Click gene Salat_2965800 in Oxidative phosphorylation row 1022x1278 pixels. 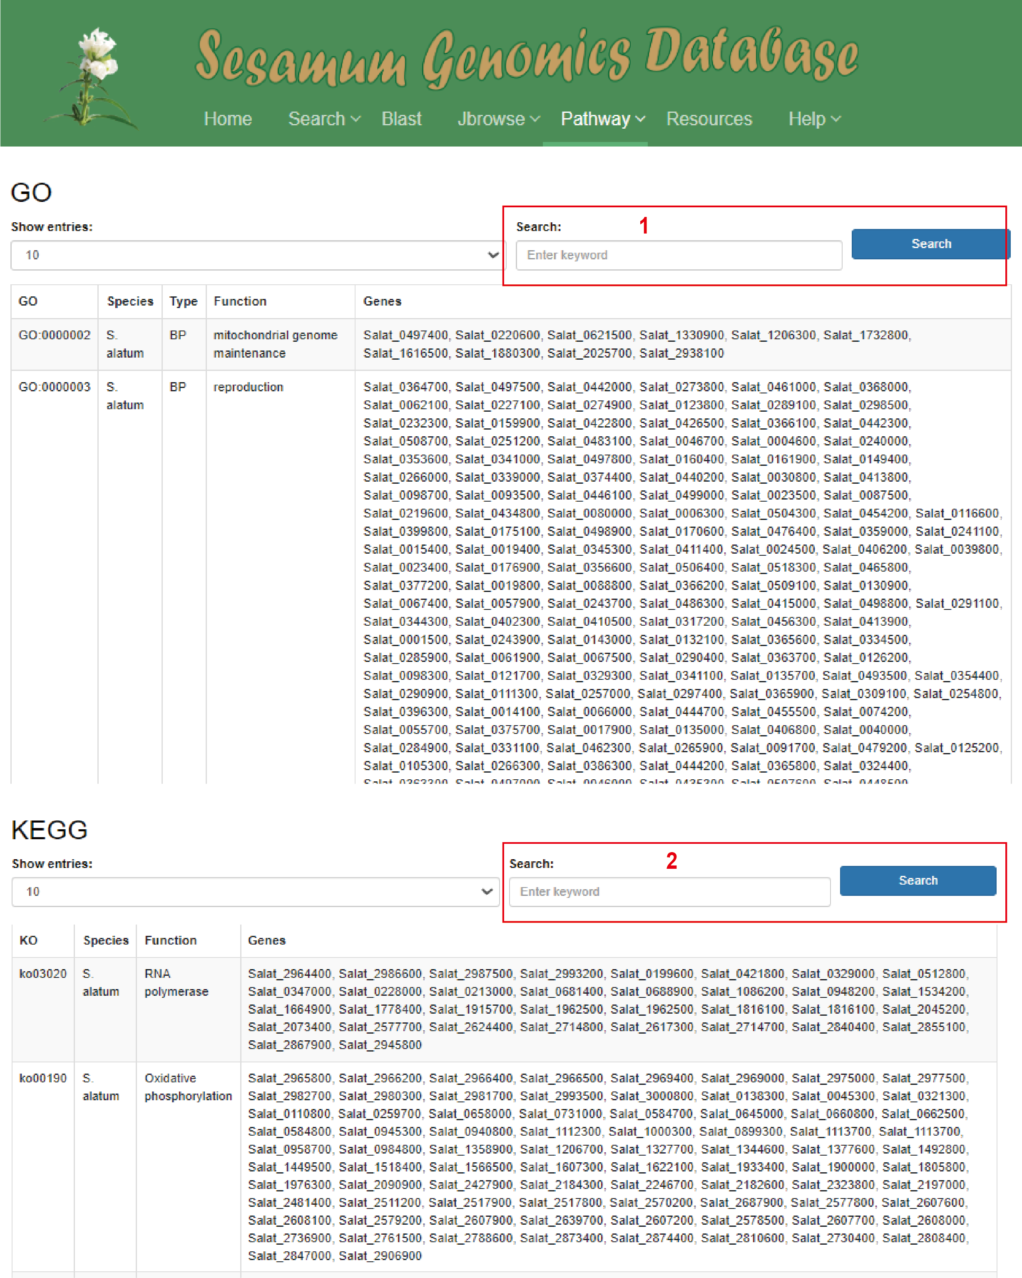click(290, 1078)
